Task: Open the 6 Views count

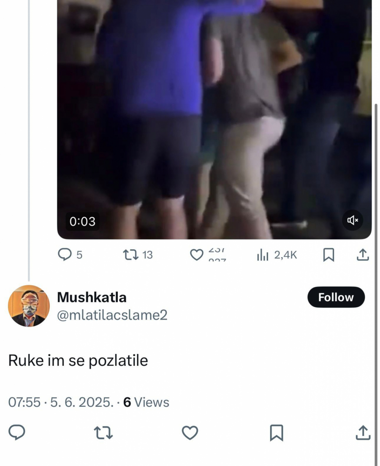Action: (x=146, y=402)
